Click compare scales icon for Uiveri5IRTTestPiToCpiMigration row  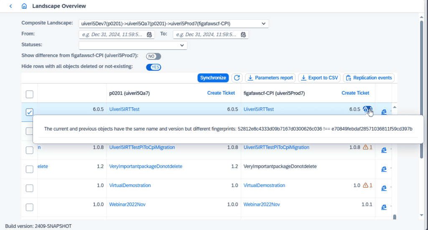click(384, 150)
